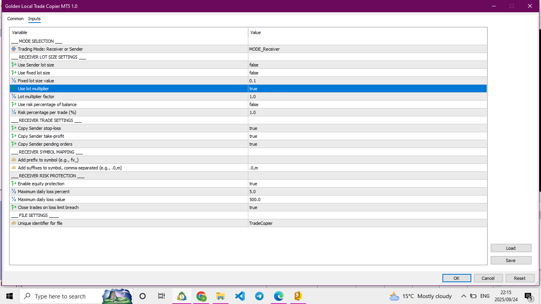Edit the Fixed lot size value 0.1
The image size is (541, 304).
coord(368,81)
